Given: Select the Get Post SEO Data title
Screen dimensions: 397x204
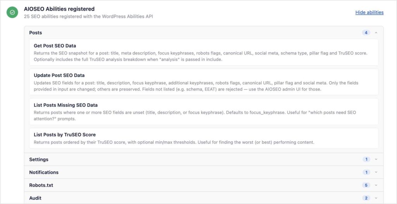Looking at the screenshot, I should [55, 46].
